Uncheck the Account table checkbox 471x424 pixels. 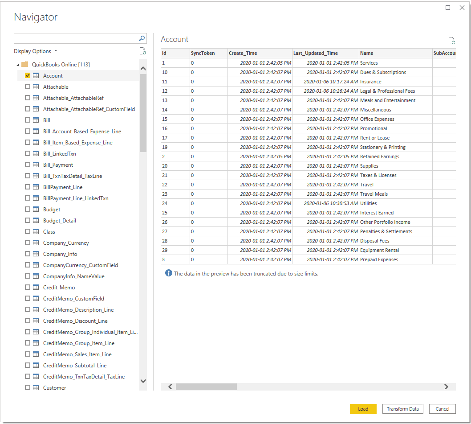point(28,75)
